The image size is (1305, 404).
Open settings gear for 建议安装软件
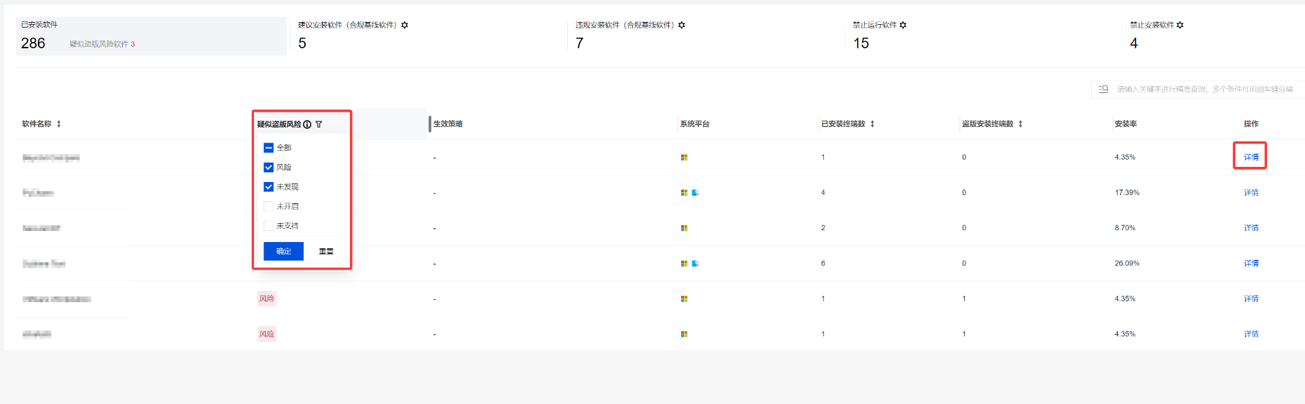404,25
